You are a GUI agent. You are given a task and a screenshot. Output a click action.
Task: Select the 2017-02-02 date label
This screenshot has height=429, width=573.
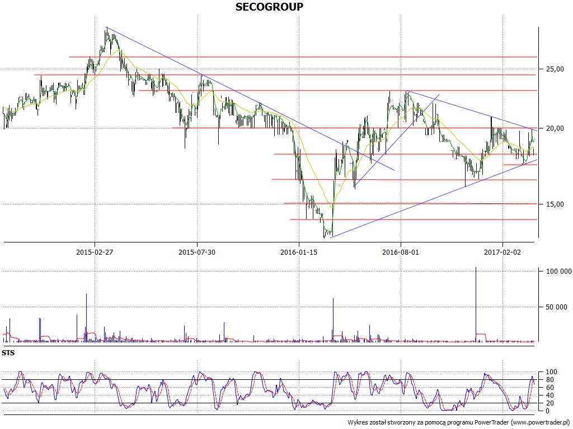(x=502, y=252)
